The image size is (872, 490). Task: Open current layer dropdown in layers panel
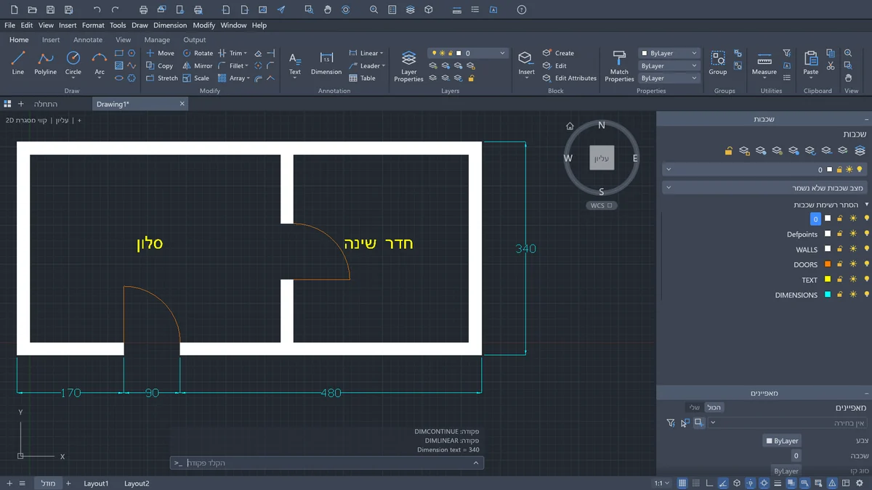[764, 169]
